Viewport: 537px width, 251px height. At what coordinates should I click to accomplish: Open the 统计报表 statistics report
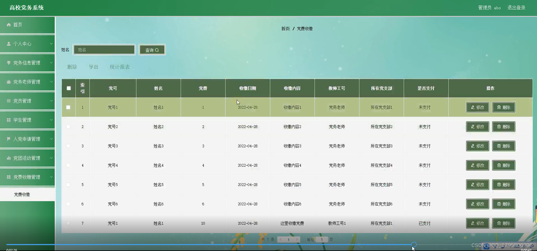(120, 67)
